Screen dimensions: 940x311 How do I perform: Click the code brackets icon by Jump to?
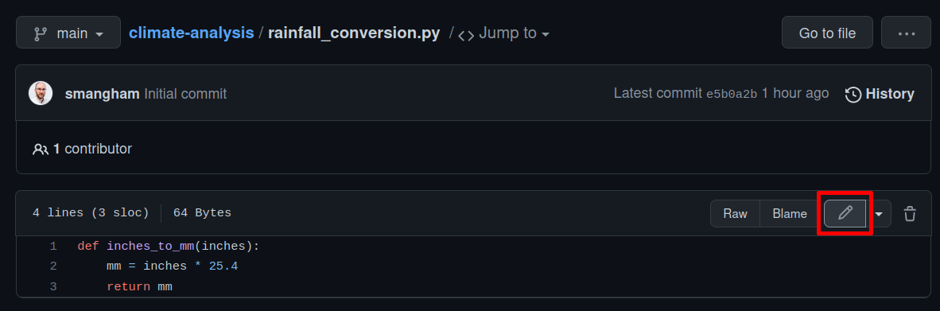(466, 34)
